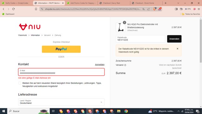
Task: Open Task View on the taskbar
Action: coord(53,111)
